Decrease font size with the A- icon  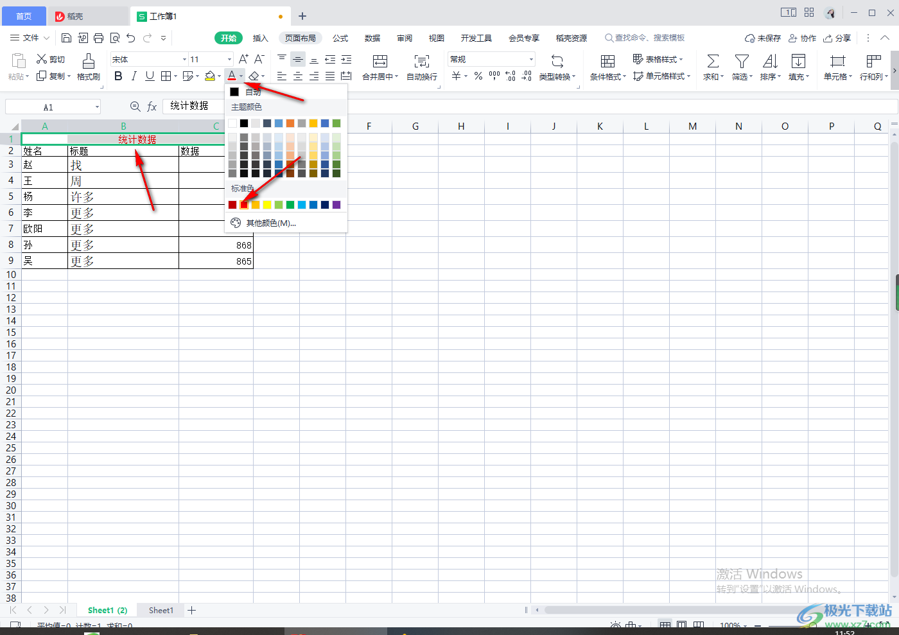[259, 59]
